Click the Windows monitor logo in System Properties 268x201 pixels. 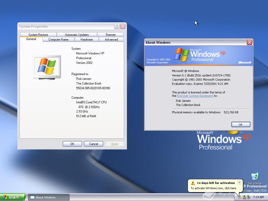coord(47,67)
